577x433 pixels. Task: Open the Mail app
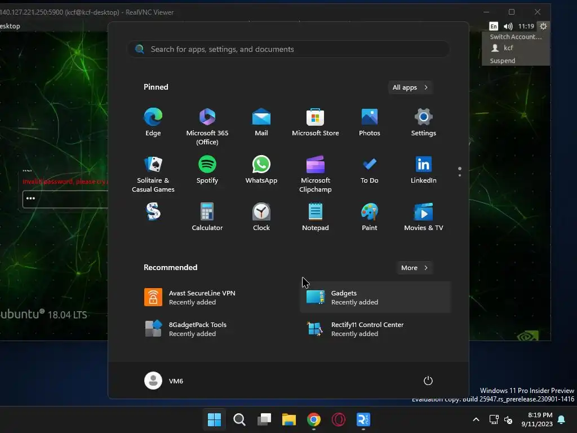(261, 122)
